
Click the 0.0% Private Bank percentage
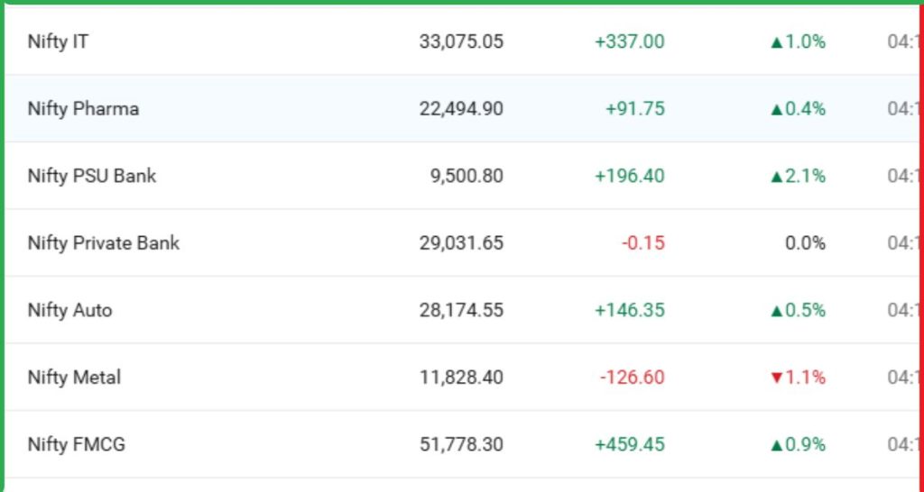point(805,243)
